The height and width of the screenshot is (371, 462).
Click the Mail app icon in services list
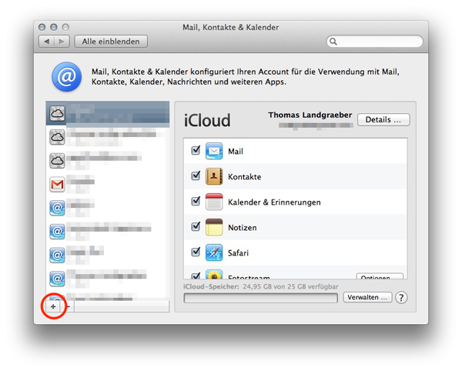(x=214, y=151)
